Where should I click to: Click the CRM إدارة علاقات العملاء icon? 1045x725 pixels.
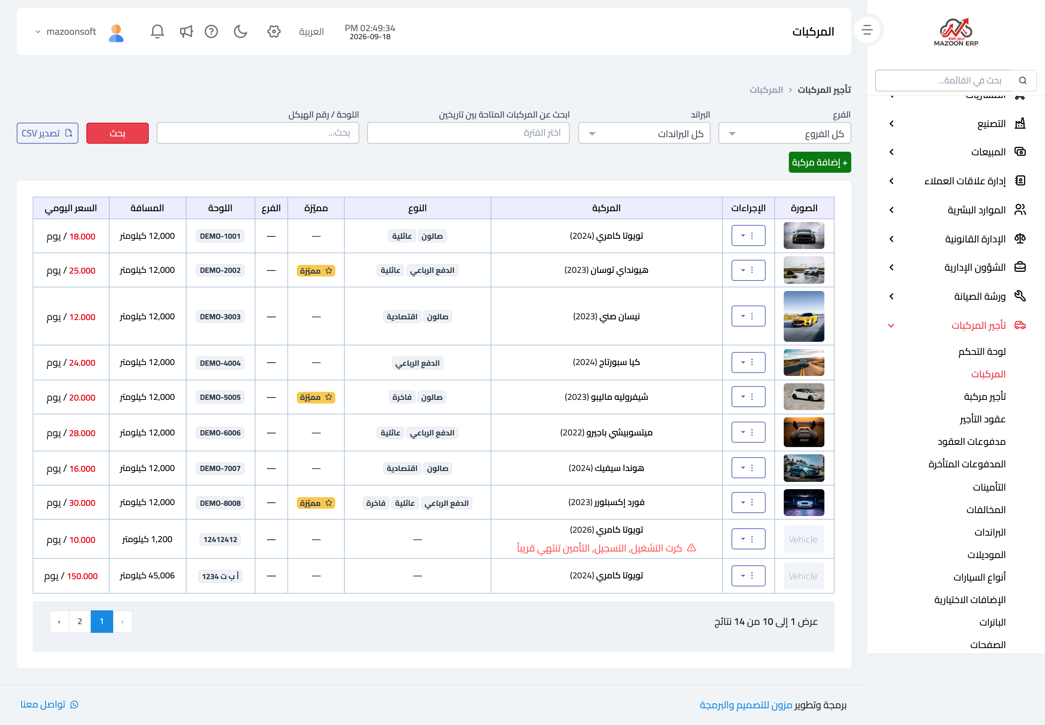(x=1020, y=181)
